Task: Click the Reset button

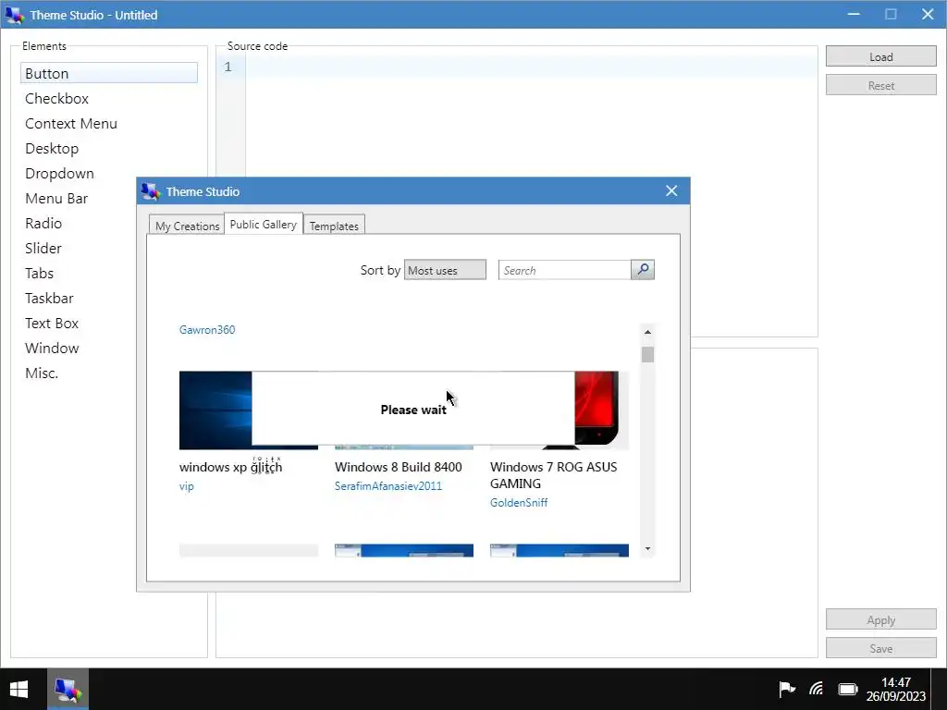Action: coord(881,85)
